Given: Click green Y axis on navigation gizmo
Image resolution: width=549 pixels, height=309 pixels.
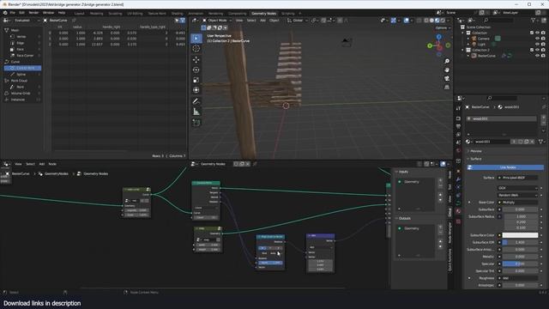Looking at the screenshot, I should click(x=430, y=45).
